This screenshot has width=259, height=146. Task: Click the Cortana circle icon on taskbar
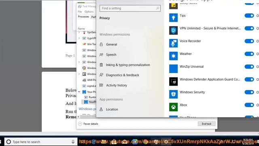pyautogui.click(x=8, y=142)
